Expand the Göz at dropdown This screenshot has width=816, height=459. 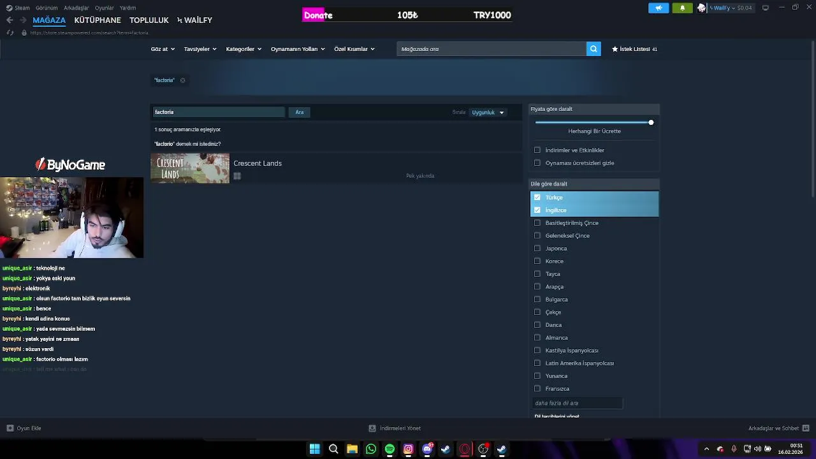point(163,49)
